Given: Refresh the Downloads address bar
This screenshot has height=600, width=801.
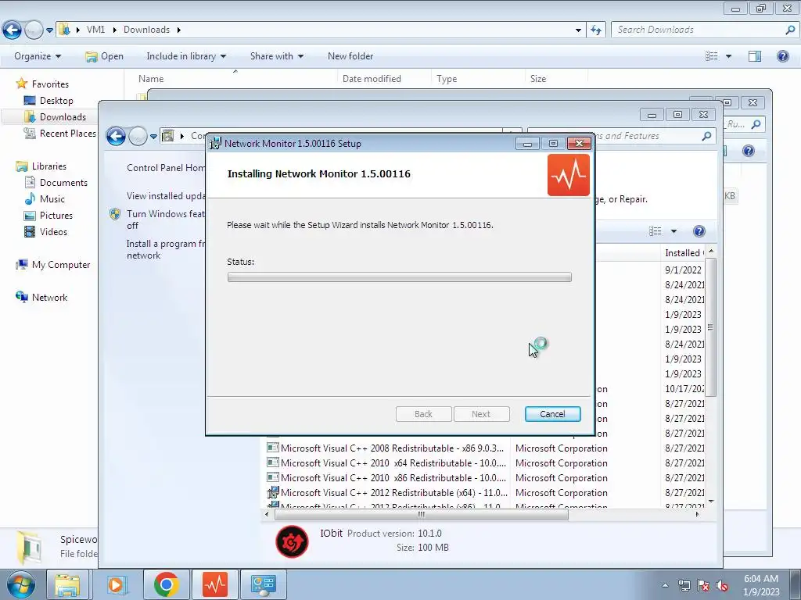Looking at the screenshot, I should point(595,30).
